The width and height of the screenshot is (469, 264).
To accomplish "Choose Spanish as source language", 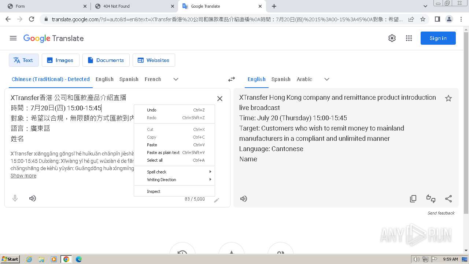I will tap(129, 79).
